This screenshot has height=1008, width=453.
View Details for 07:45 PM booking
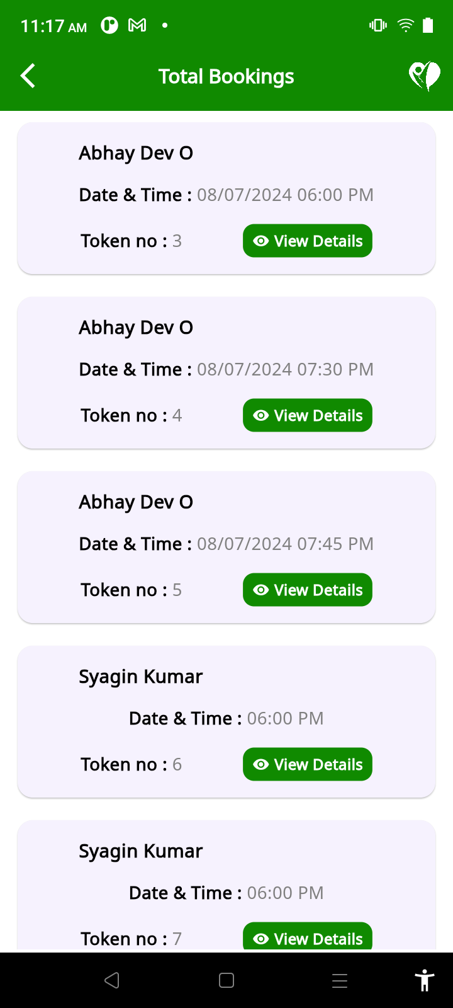[x=308, y=590]
